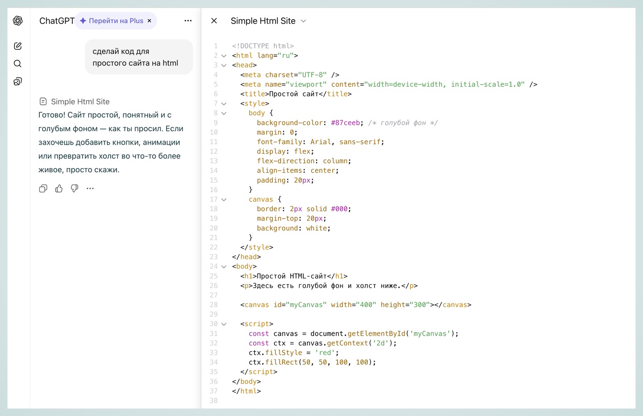The image size is (643, 416).
Task: Fold the canvas CSS rule on line 17
Action: coord(224,200)
